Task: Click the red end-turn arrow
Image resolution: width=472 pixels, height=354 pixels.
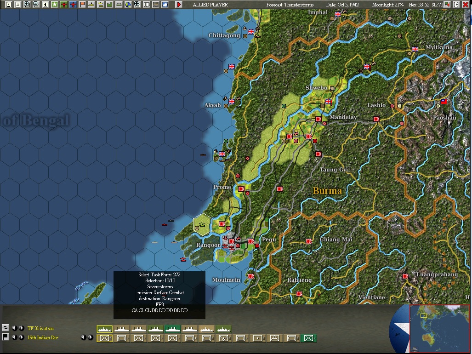Action: coord(179,5)
